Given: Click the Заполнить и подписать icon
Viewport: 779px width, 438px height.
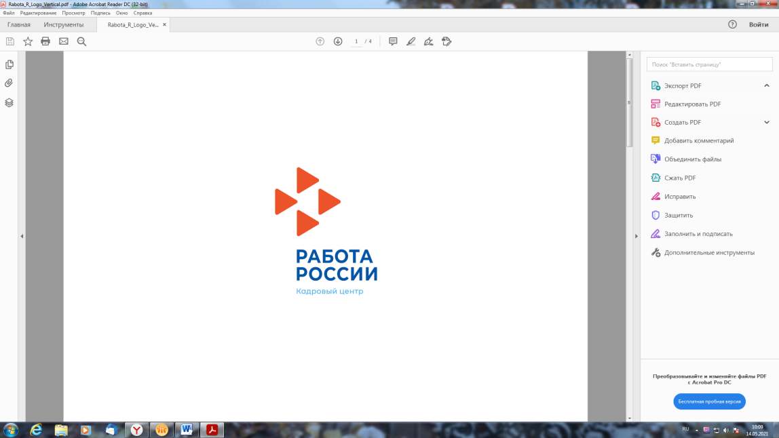Looking at the screenshot, I should pos(655,234).
